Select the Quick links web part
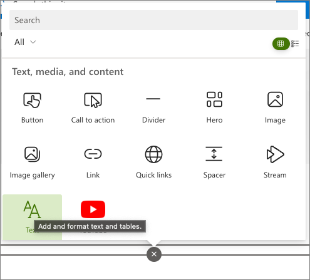Image resolution: width=310 pixels, height=280 pixels. tap(153, 162)
